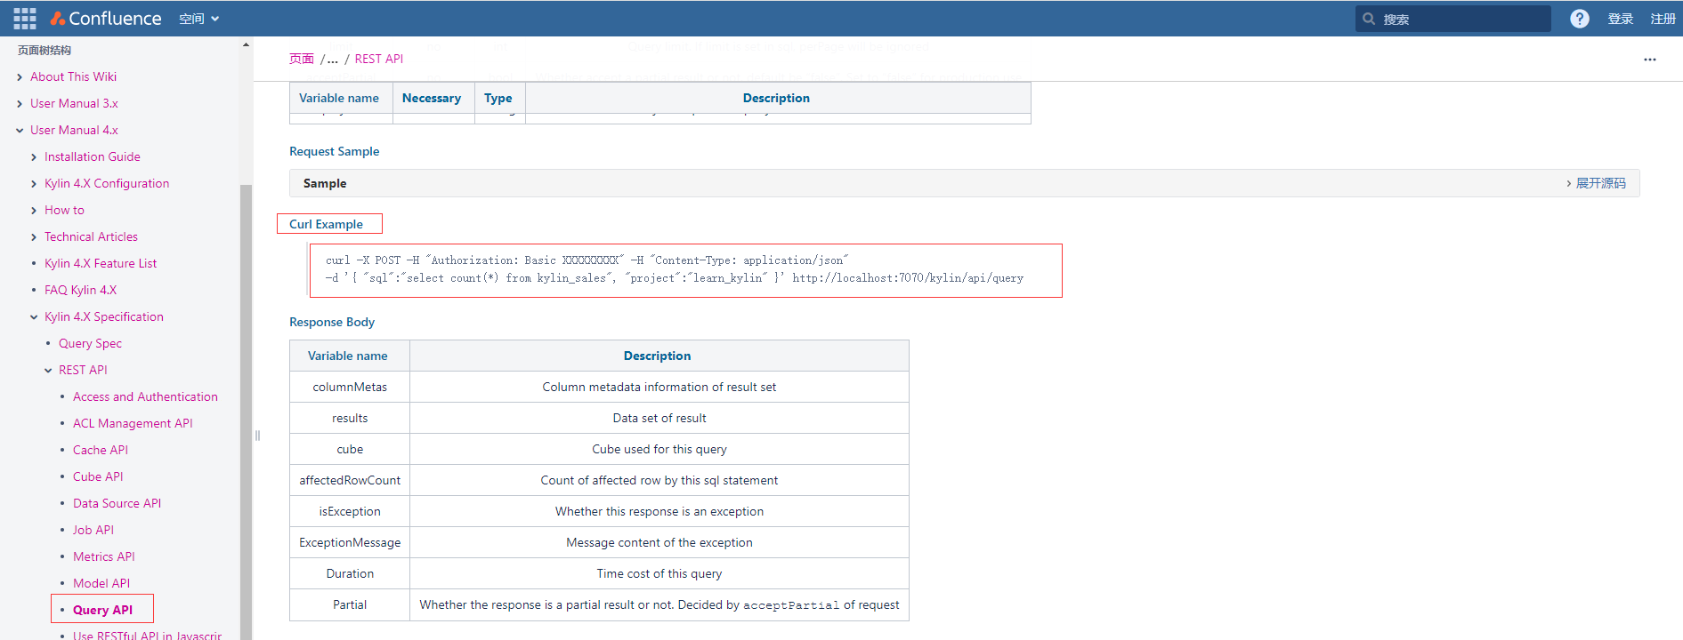1683x640 pixels.
Task: Click the isException table cell
Action: click(x=350, y=511)
